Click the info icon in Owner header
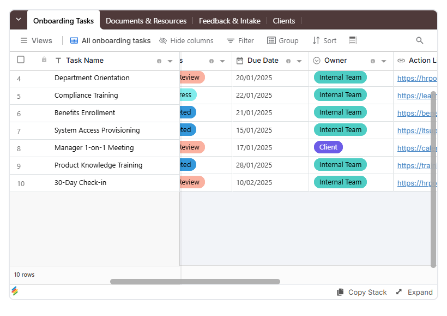Image resolution: width=447 pixels, height=316 pixels. (373, 61)
